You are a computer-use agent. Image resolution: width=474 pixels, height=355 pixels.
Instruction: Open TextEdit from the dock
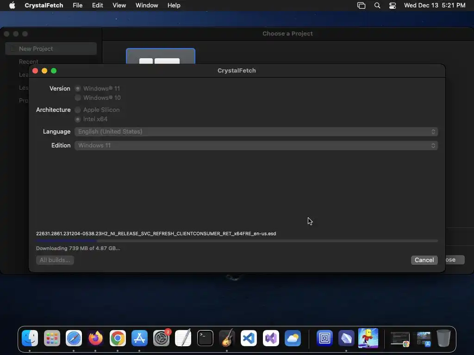[183, 338]
